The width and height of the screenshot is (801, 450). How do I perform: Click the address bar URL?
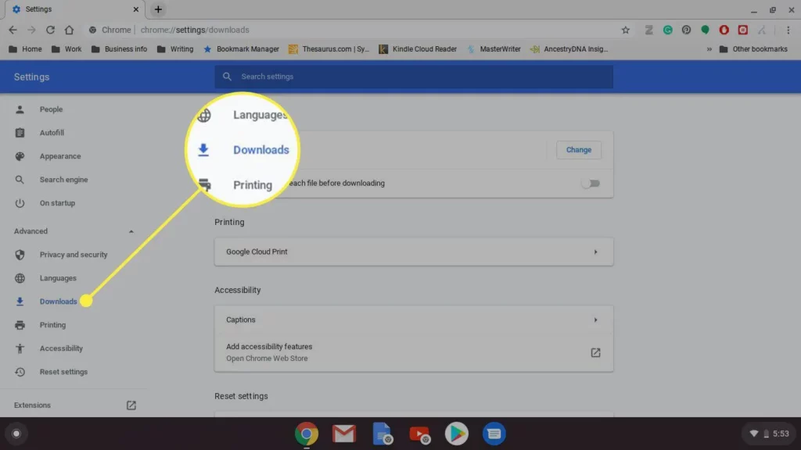(195, 30)
